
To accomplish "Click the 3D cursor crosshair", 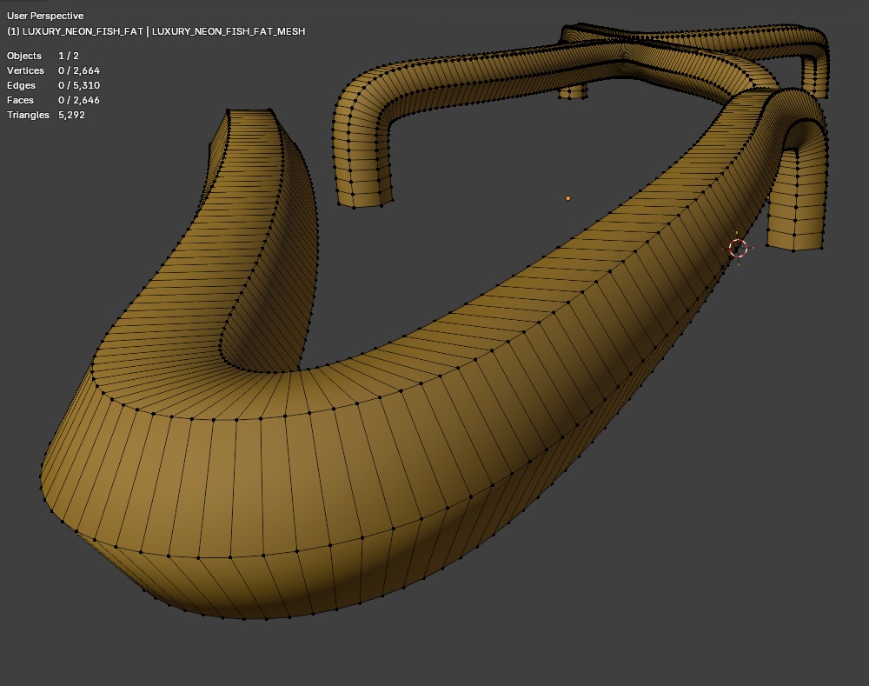I will coord(738,249).
